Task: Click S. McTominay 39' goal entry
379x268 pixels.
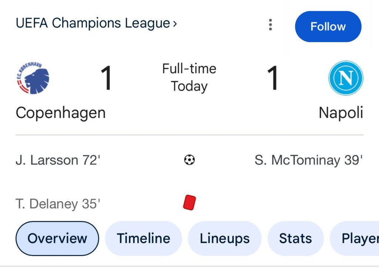Action: coord(309,160)
